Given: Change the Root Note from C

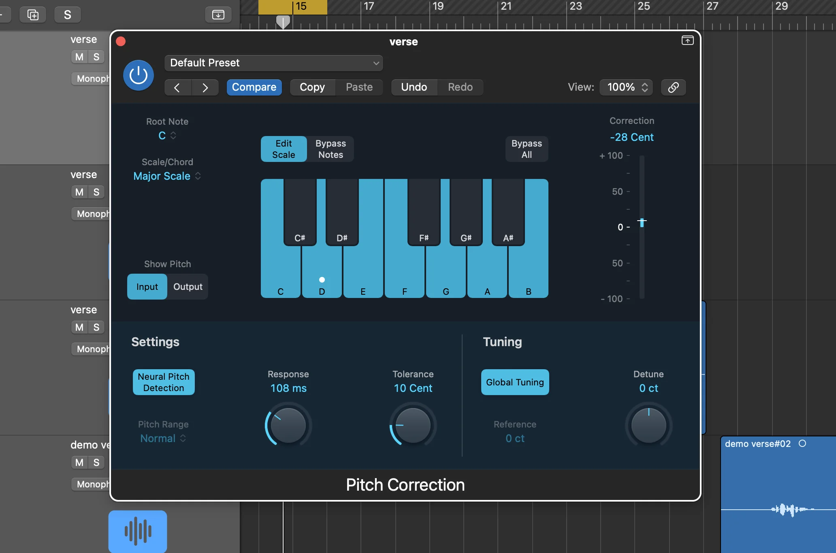Looking at the screenshot, I should pyautogui.click(x=166, y=135).
